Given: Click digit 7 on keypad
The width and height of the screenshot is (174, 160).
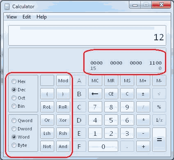Looking at the screenshot, I should coord(95,107).
